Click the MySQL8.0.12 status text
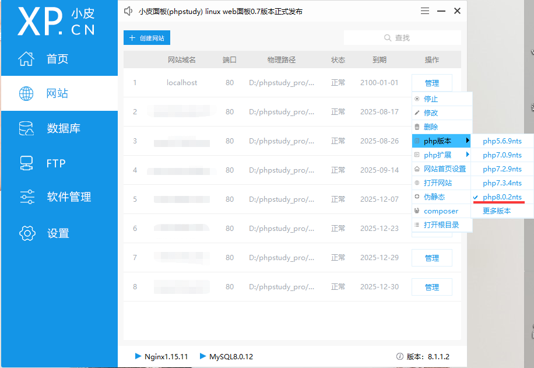534x368 pixels. 231,356
